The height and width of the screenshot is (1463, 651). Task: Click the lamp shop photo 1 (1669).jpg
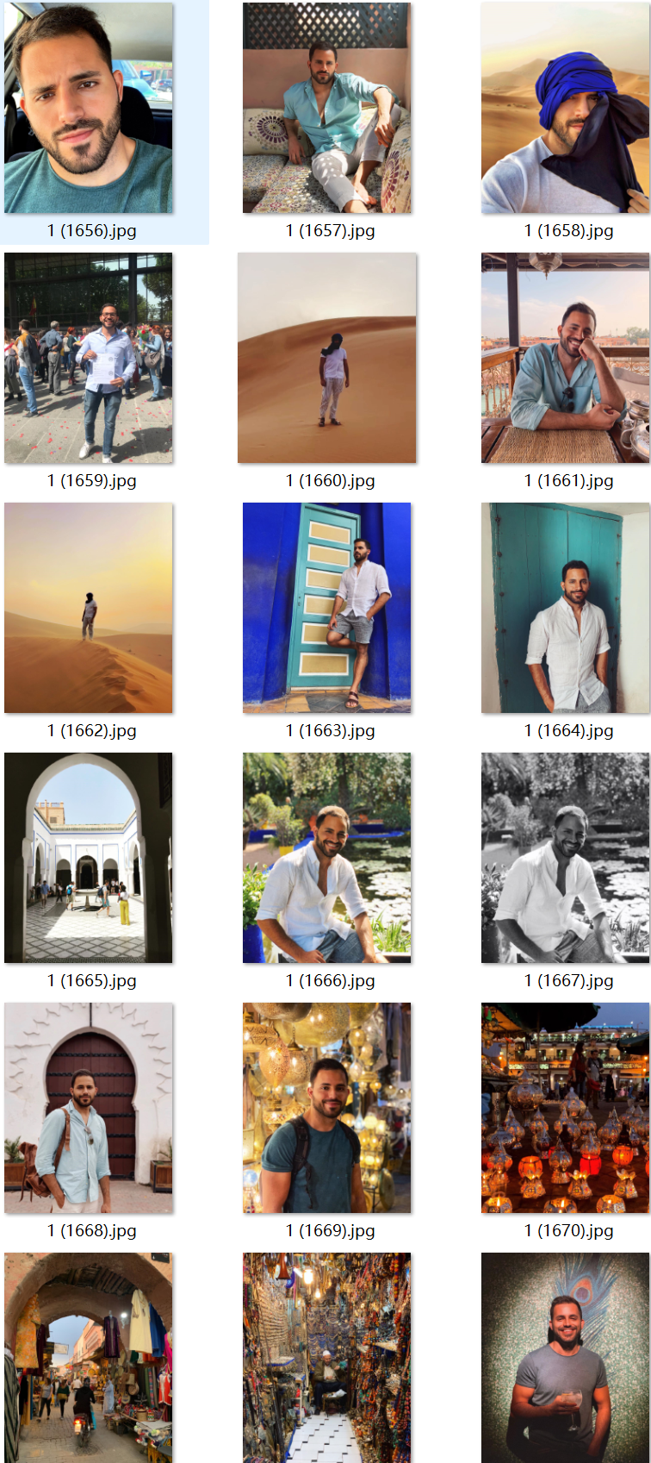(x=327, y=1108)
